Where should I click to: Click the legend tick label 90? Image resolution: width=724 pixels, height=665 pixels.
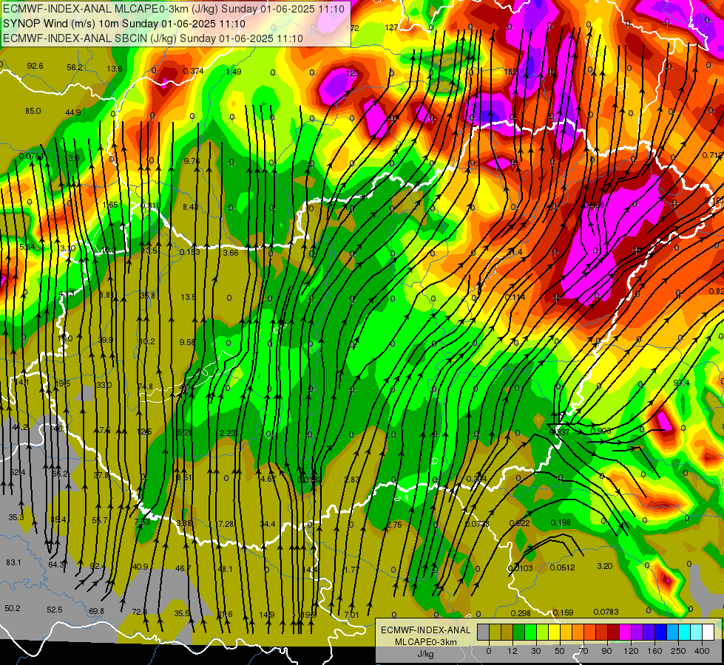pyautogui.click(x=606, y=651)
